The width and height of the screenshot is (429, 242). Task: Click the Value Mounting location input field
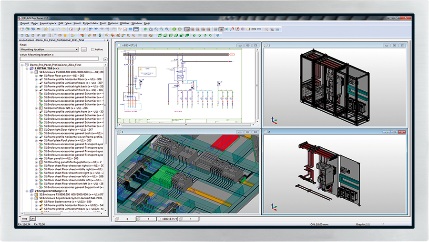click(59, 59)
